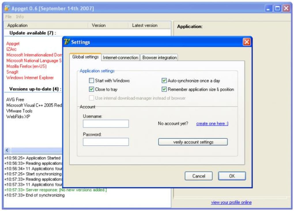Image resolution: width=294 pixels, height=211 pixels.
Task: Switch to the Browser integration tab
Action: point(159,57)
